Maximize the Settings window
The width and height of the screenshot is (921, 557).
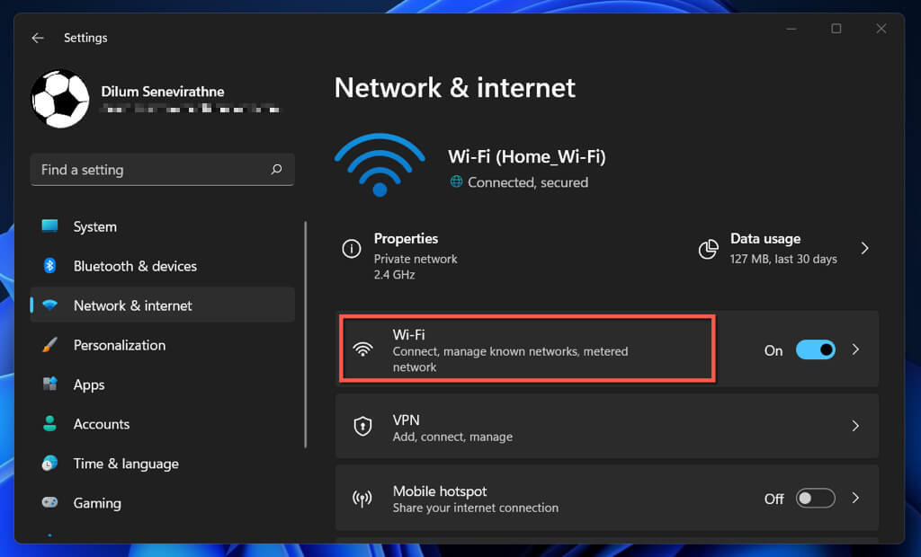(836, 29)
